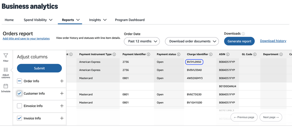This screenshot has width=292, height=127.
Task: Uncheck the Customer Info checkbox
Action: click(x=19, y=93)
